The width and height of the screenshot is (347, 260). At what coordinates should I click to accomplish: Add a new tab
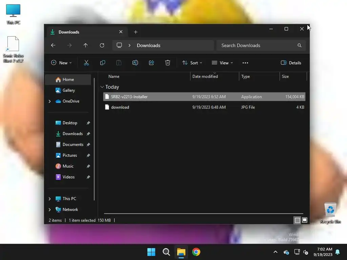click(x=136, y=32)
